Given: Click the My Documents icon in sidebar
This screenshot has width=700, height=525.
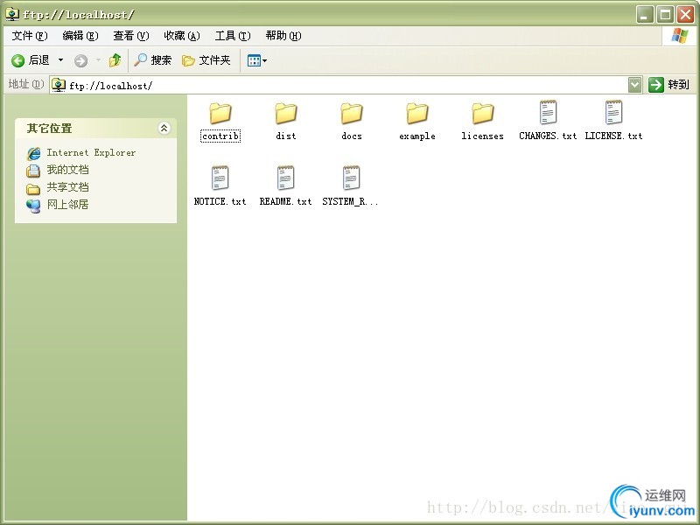Looking at the screenshot, I should click(33, 171).
